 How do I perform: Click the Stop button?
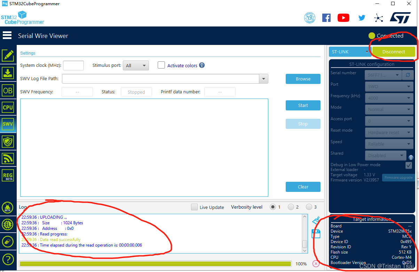[303, 124]
